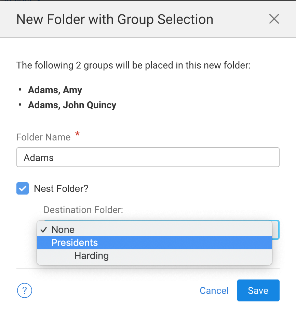This screenshot has width=296, height=311.
Task: Click the Folder Name label
Action: 43,137
